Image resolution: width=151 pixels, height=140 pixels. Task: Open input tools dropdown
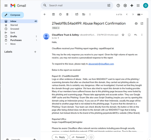[140, 15]
